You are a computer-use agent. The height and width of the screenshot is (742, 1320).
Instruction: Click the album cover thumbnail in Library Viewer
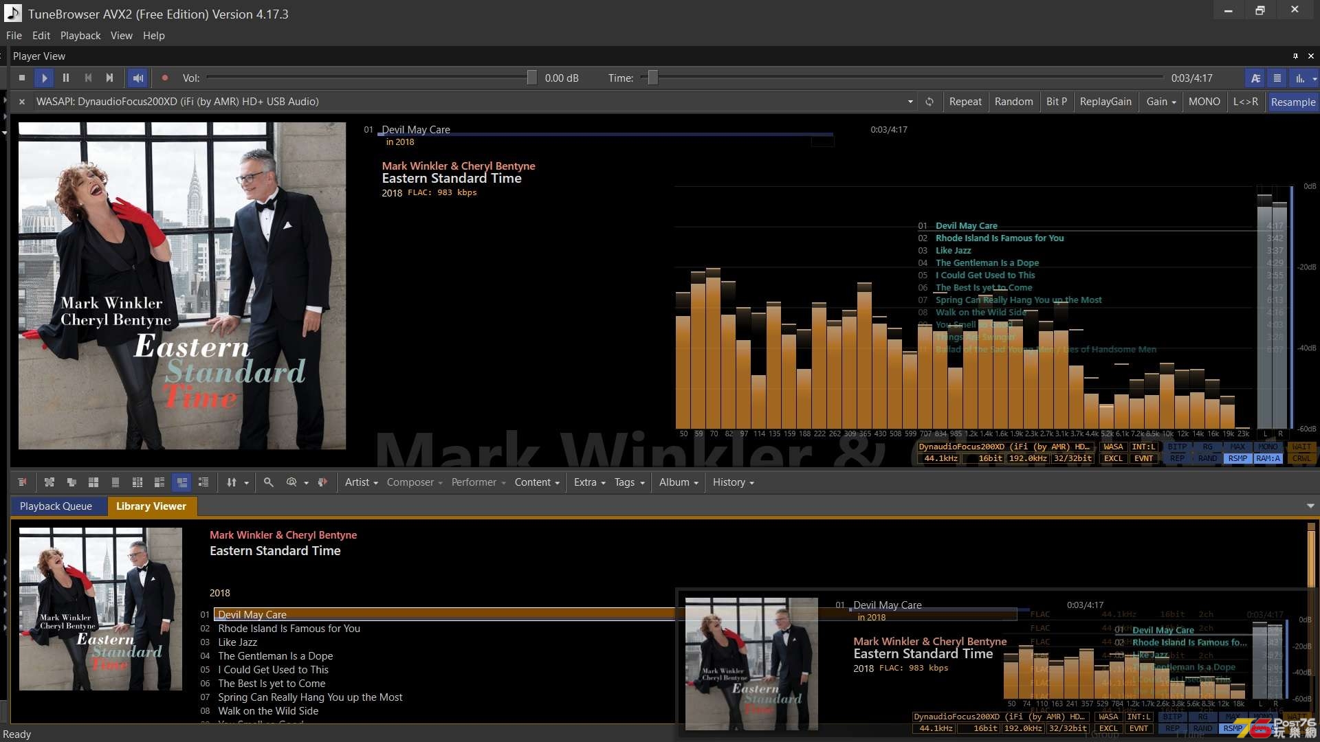(x=100, y=609)
